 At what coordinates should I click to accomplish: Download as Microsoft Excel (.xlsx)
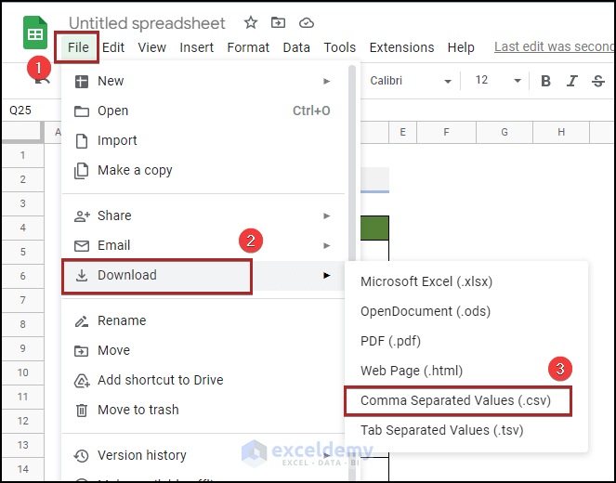(x=465, y=281)
